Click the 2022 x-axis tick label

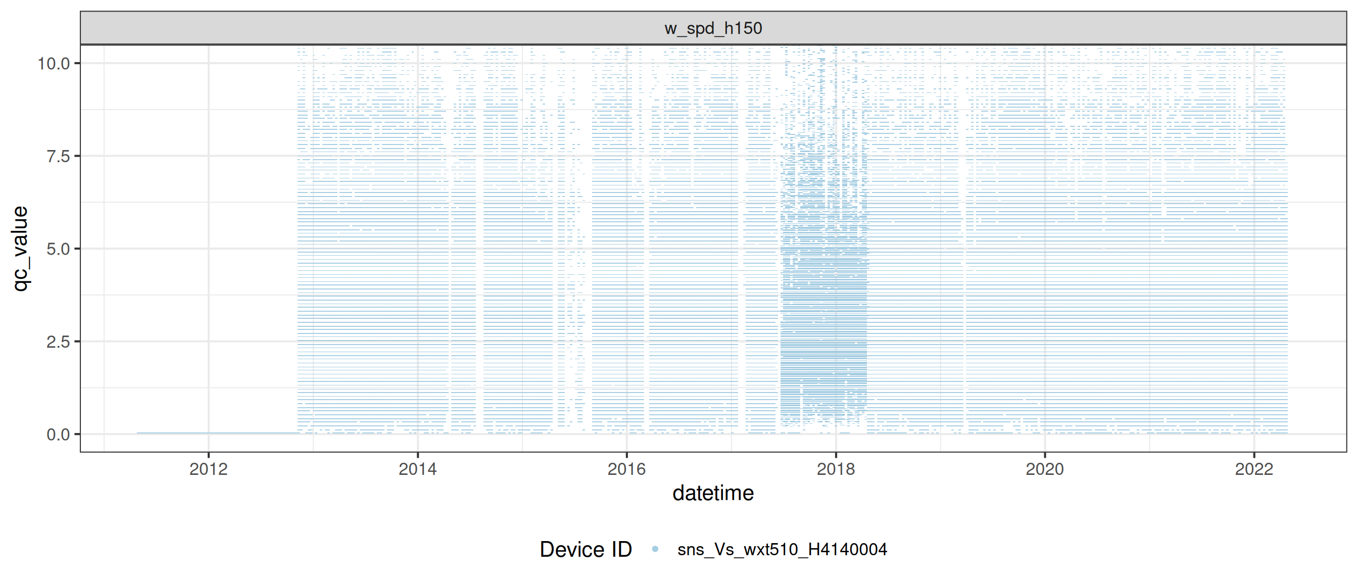click(x=1253, y=469)
